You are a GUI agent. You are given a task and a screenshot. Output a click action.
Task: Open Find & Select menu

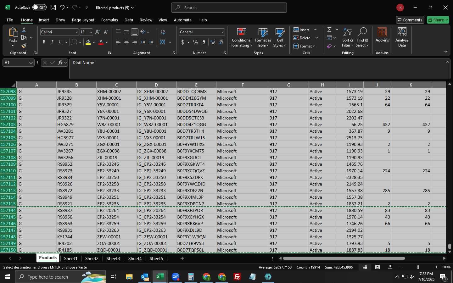(362, 38)
